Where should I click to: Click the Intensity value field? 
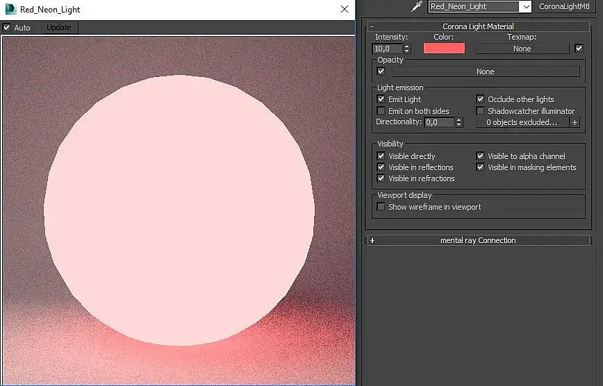coord(387,49)
